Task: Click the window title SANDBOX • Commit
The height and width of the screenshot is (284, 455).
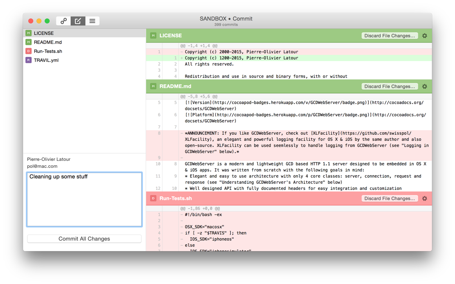Action: [x=226, y=18]
